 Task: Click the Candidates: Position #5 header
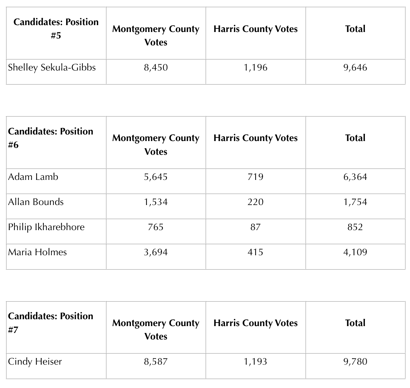pyautogui.click(x=56, y=29)
